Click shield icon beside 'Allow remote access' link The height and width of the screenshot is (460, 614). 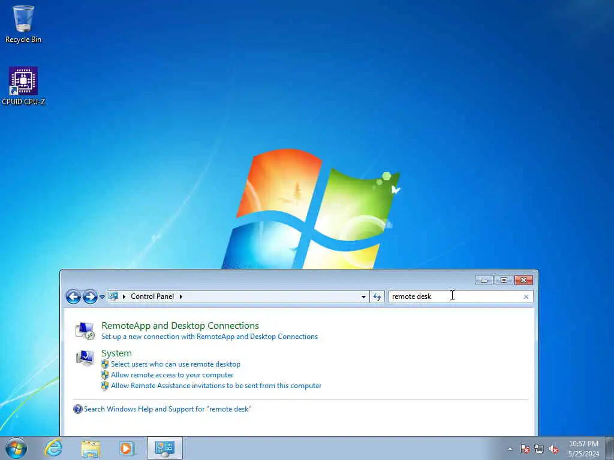click(x=104, y=375)
